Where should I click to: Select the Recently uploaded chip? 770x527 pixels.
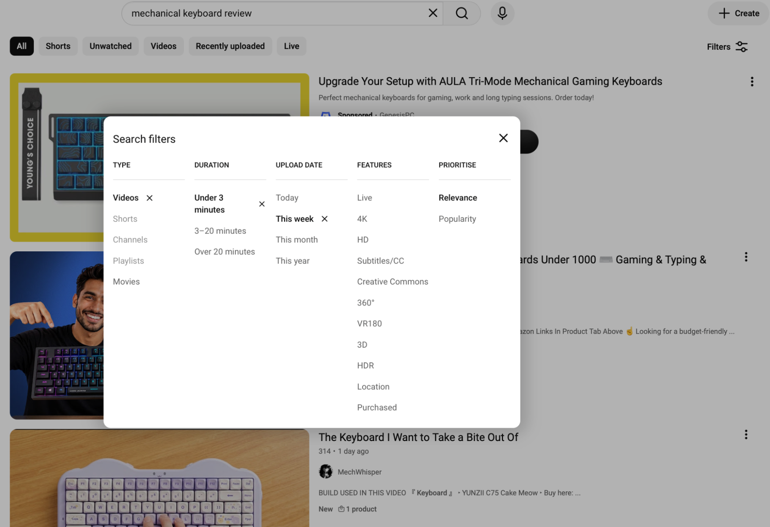point(230,46)
